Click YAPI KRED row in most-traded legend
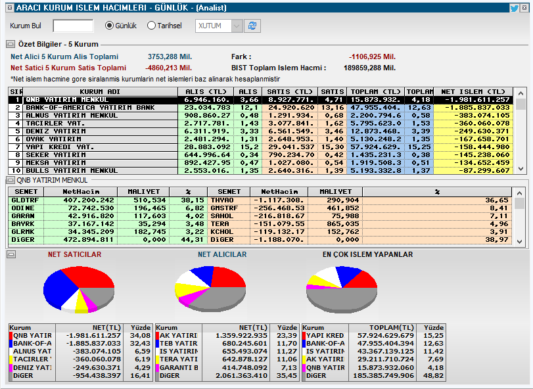The image size is (533, 389). 373,336
